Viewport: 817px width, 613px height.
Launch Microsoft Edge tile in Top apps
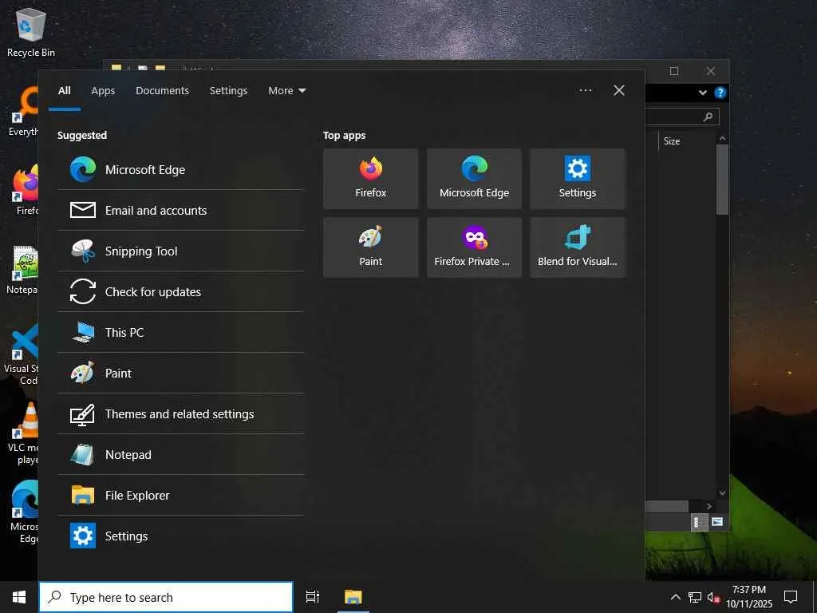coord(474,179)
